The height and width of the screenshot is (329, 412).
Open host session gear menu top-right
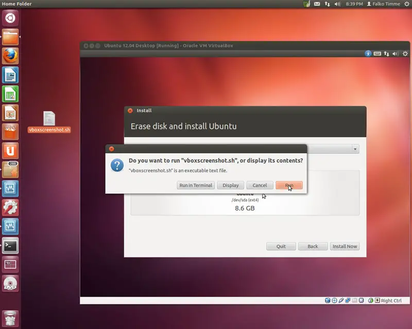click(x=407, y=4)
